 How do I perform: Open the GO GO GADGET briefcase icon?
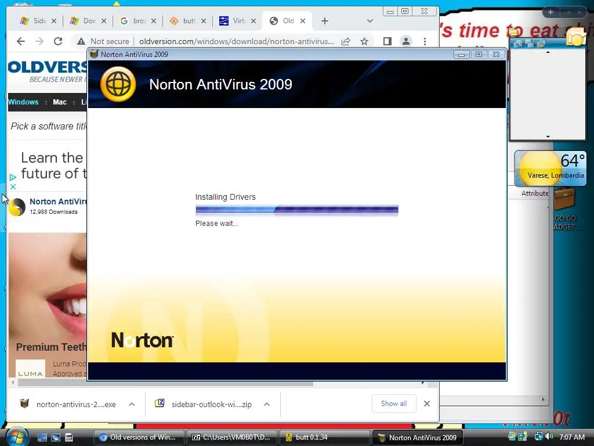click(x=565, y=200)
